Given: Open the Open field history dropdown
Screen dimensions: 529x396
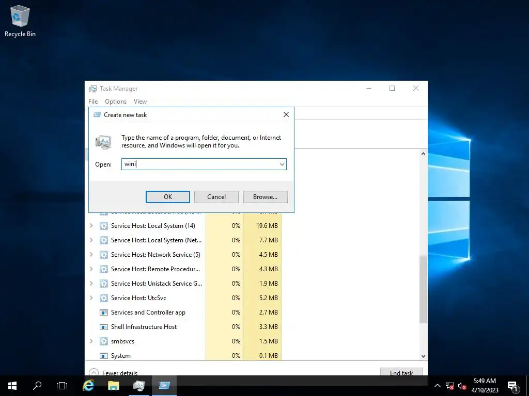Looking at the screenshot, I should (x=282, y=164).
